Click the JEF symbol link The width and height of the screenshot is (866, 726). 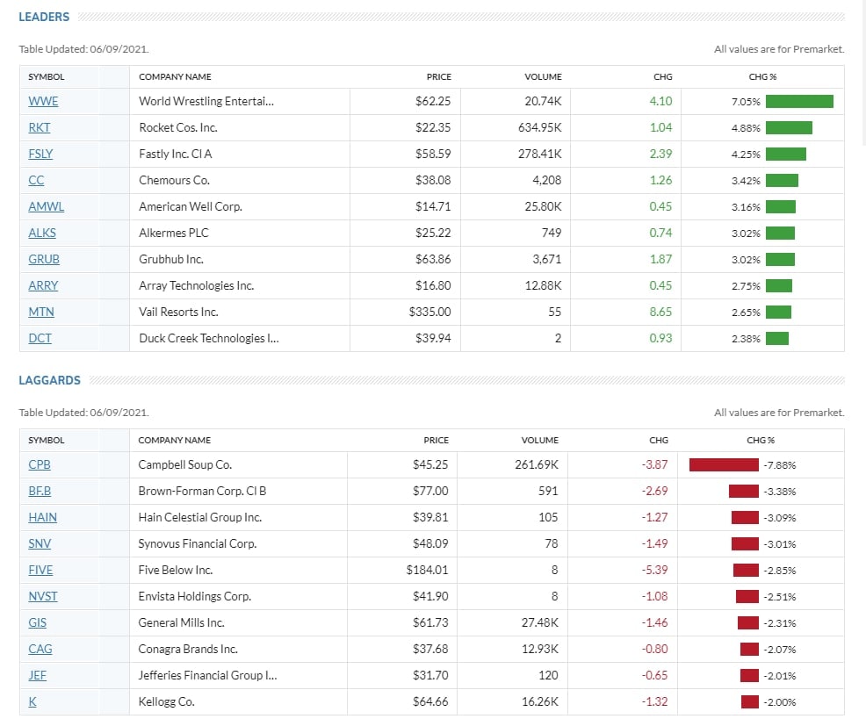(x=38, y=675)
